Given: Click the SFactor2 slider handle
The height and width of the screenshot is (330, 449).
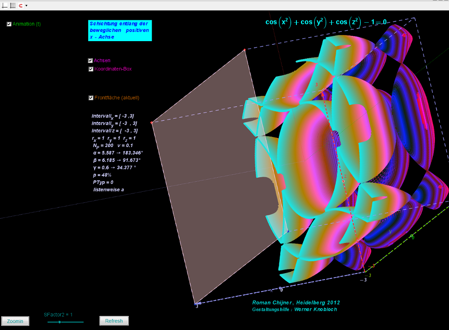Looking at the screenshot, I should tap(59, 322).
